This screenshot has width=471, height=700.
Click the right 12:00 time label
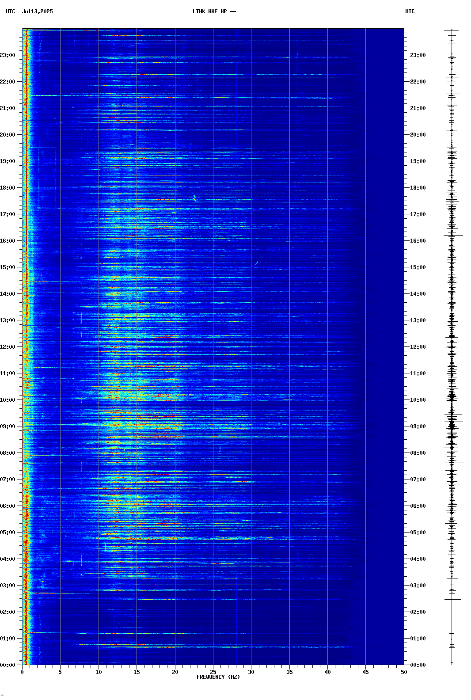(x=418, y=347)
